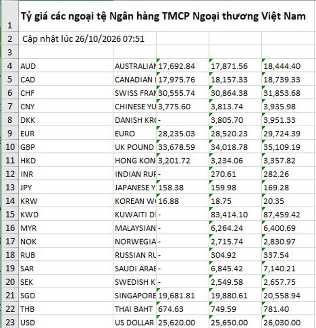This screenshot has width=316, height=328.
Task: Click the HKD value 3,234.06
Action: pyautogui.click(x=235, y=160)
